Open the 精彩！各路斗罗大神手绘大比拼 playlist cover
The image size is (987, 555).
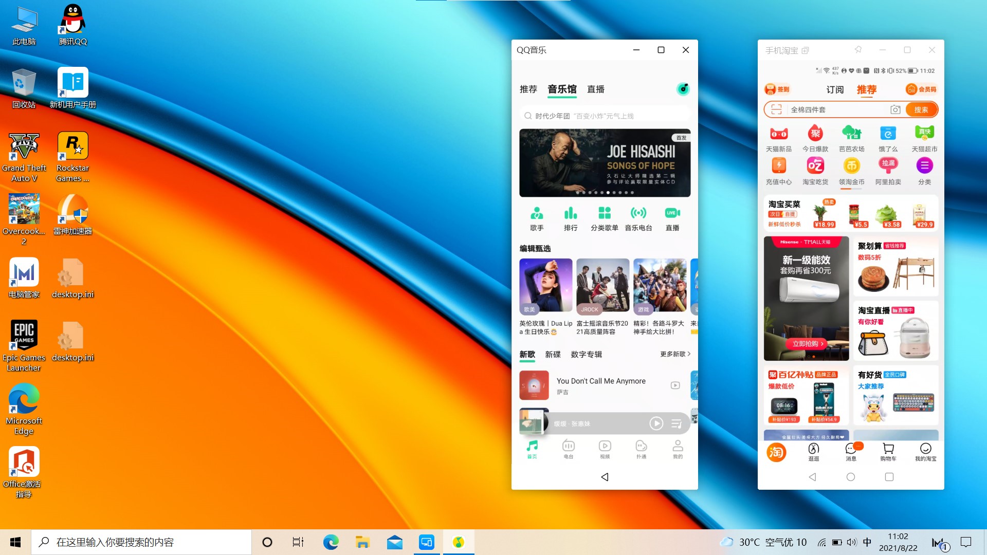[x=660, y=285]
